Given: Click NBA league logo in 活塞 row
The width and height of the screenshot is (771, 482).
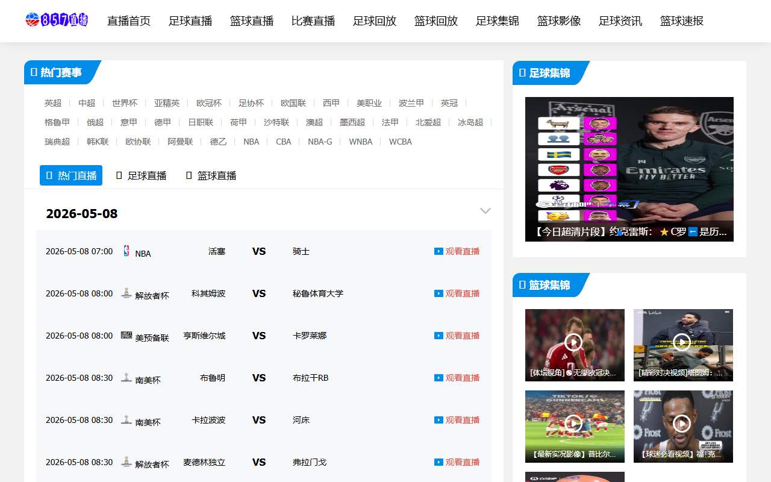Looking at the screenshot, I should point(126,251).
